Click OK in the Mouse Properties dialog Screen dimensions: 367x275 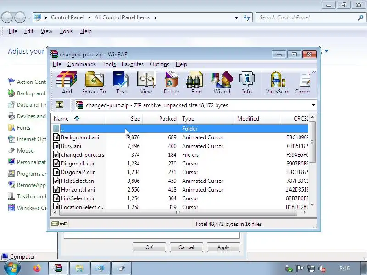click(x=149, y=247)
